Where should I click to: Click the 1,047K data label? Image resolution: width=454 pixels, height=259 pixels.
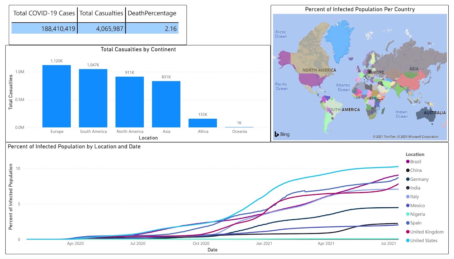coord(93,65)
